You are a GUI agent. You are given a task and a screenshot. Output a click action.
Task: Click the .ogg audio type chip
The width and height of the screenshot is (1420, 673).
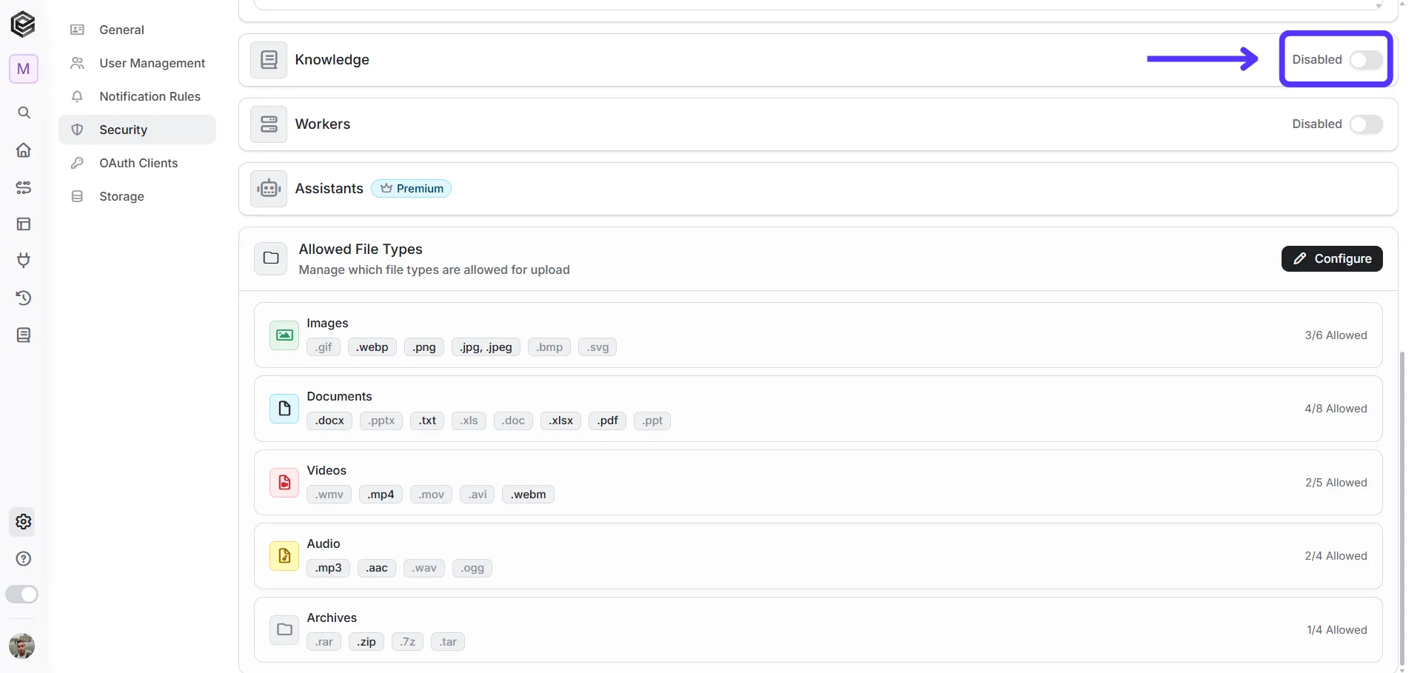pos(472,568)
